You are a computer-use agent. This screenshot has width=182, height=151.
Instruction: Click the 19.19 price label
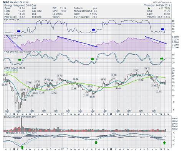(x=5, y=75)
